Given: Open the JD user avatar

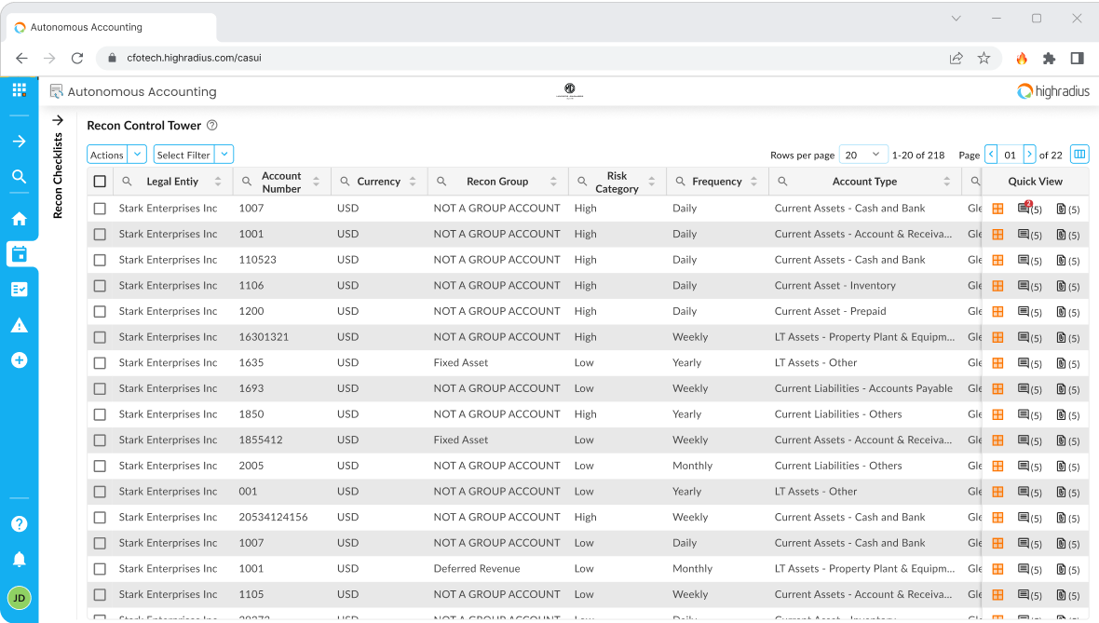Looking at the screenshot, I should tap(19, 598).
